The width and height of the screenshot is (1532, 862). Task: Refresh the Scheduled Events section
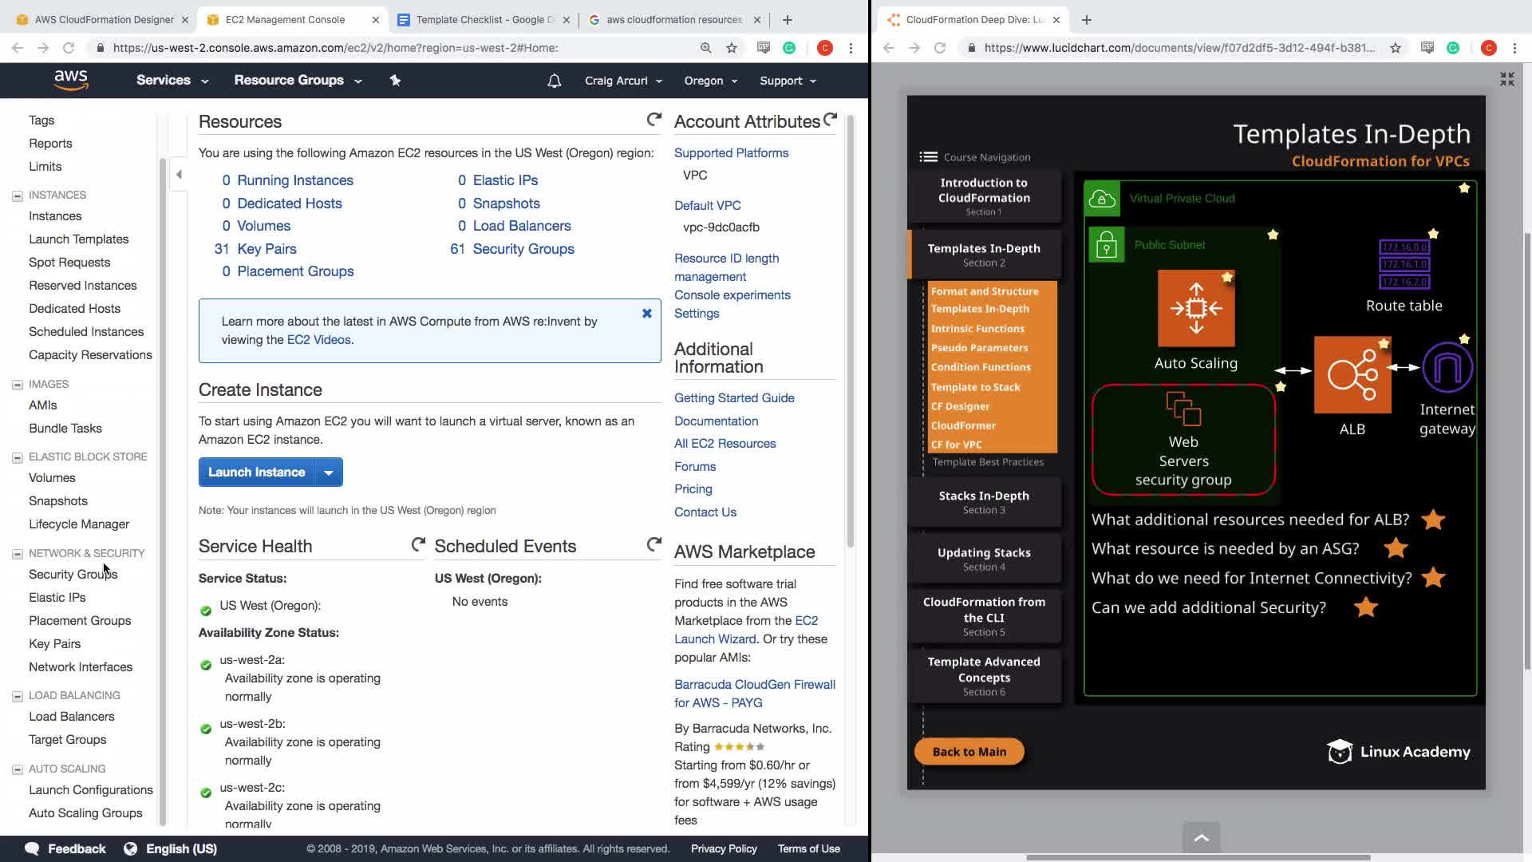(x=653, y=544)
